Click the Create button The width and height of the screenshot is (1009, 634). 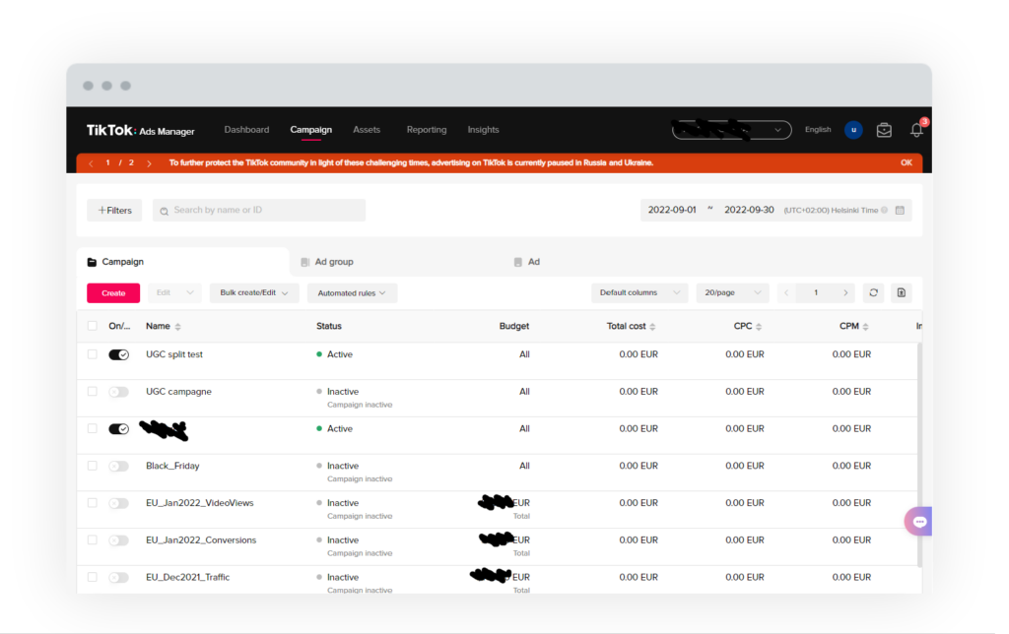click(x=113, y=292)
